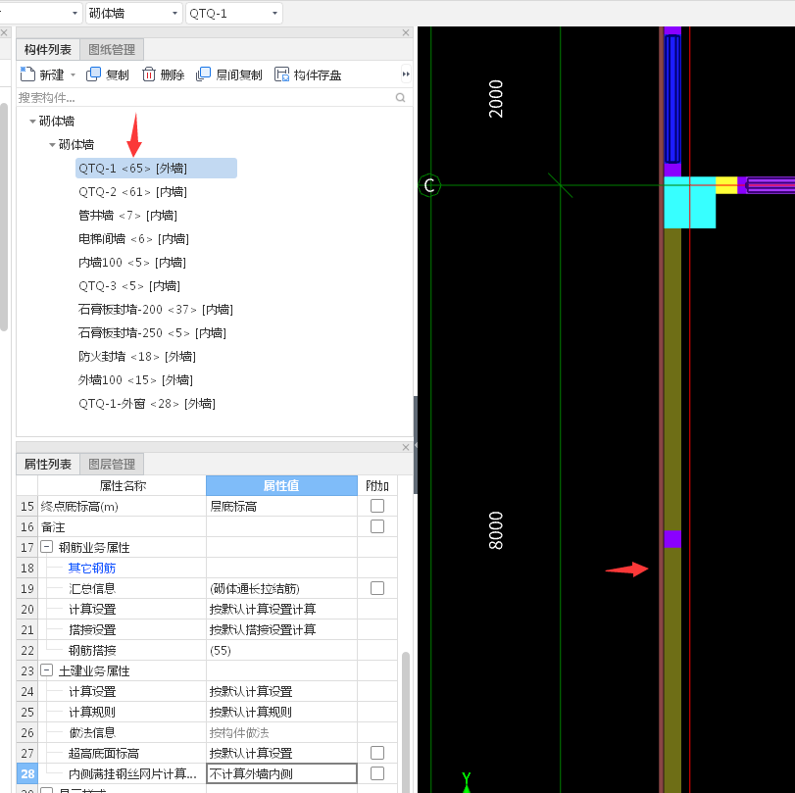795x793 pixels.
Task: Select 石膏板封堵-200 <37> component
Action: point(156,310)
